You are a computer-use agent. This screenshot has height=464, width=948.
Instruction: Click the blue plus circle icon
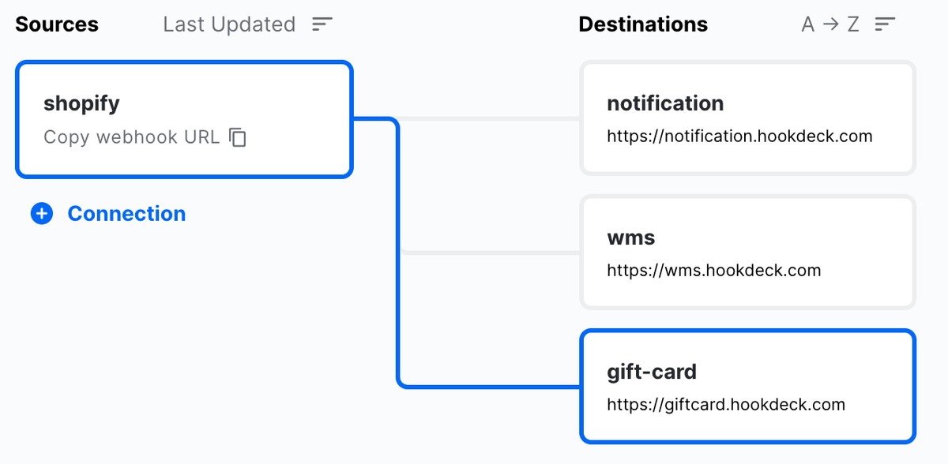42,214
